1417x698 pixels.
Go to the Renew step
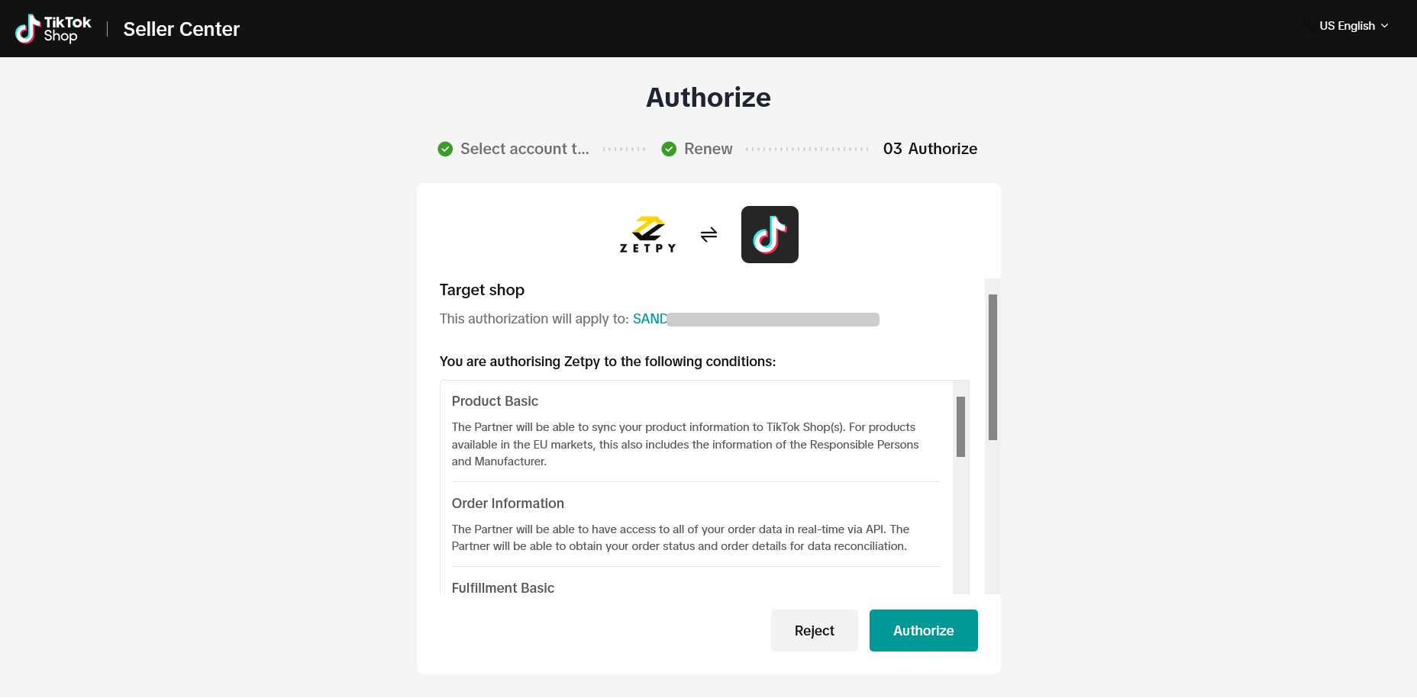coord(708,149)
